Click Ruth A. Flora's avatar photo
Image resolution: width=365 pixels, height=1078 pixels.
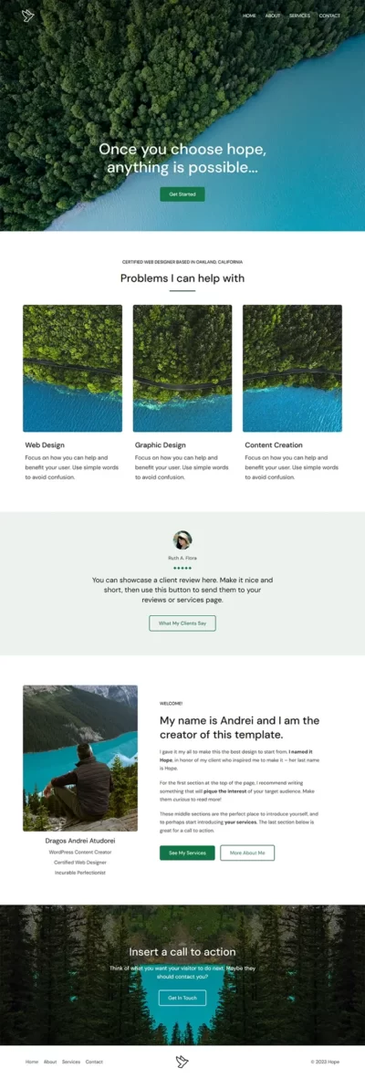182,539
